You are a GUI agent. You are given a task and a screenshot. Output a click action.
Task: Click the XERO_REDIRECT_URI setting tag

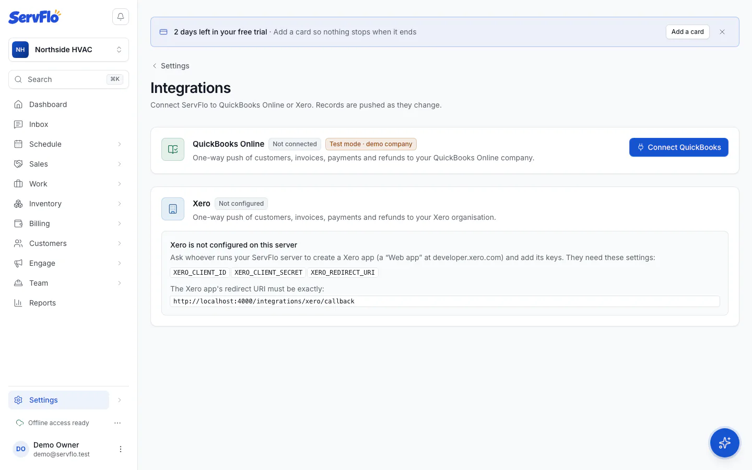pyautogui.click(x=343, y=273)
